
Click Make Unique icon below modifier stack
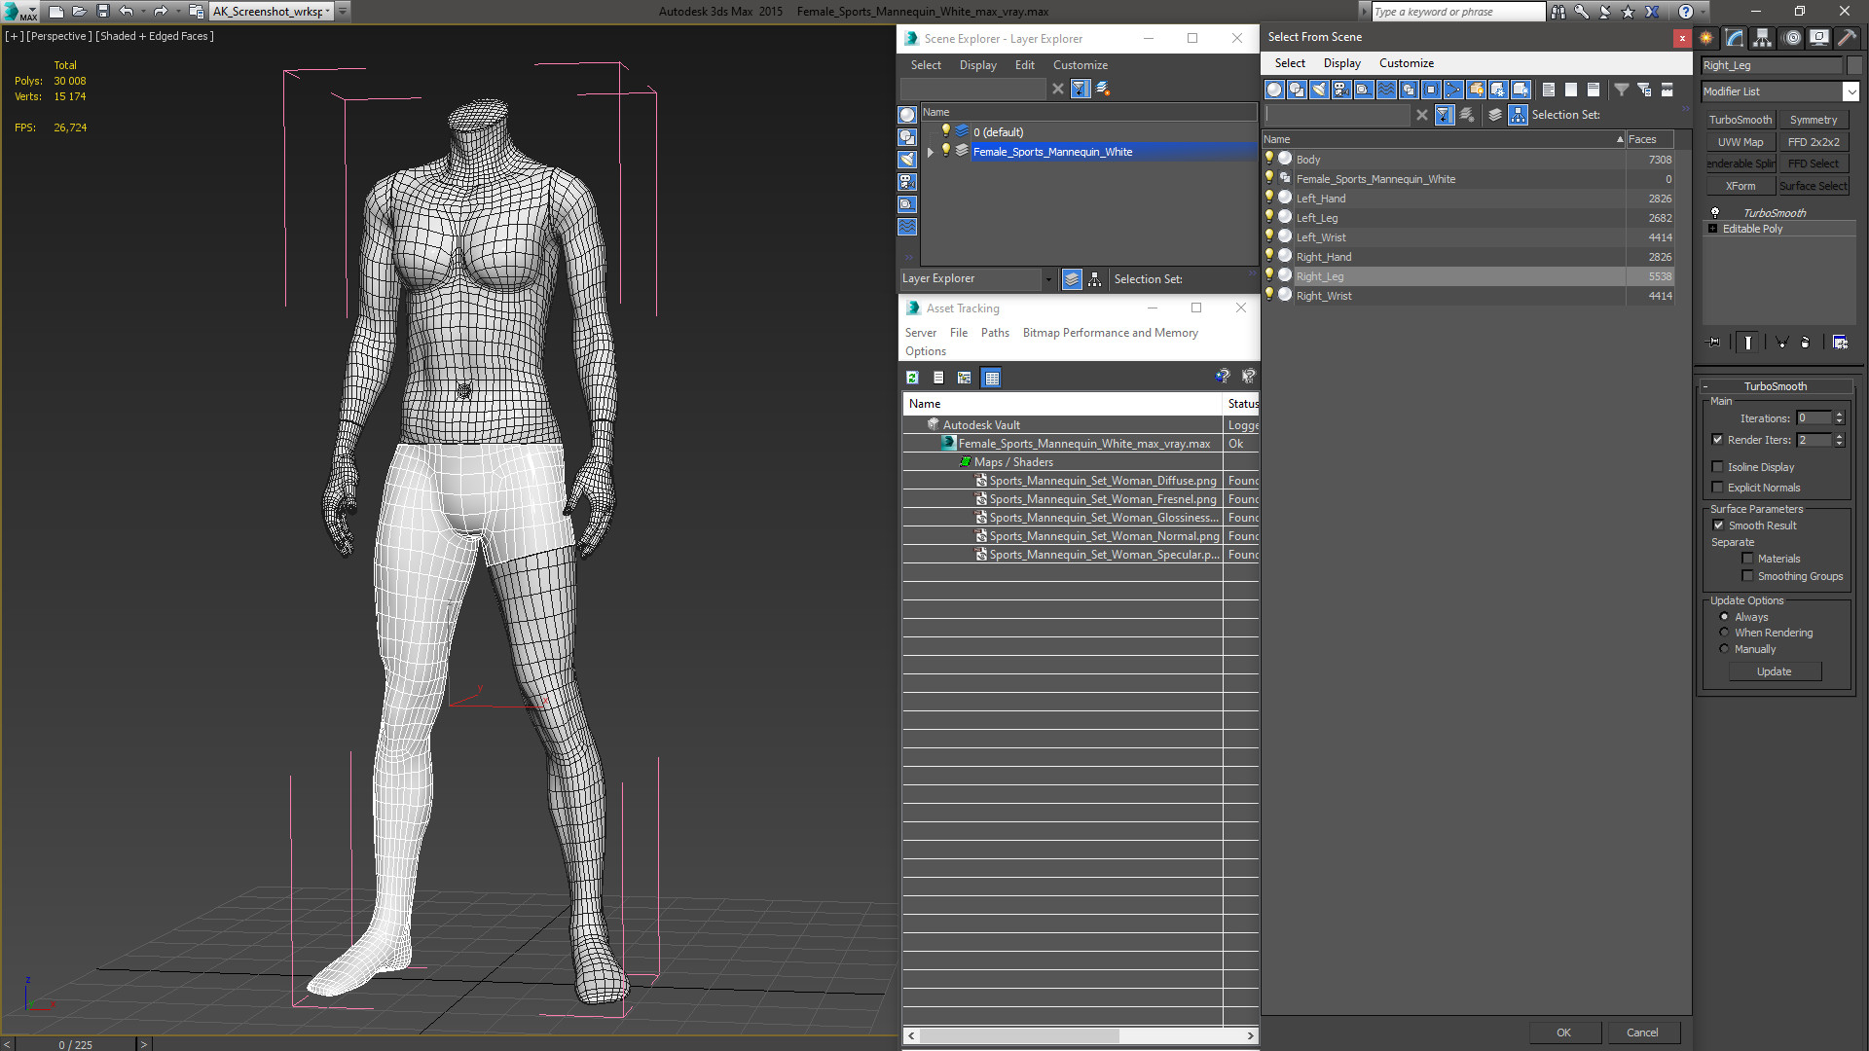[1781, 343]
